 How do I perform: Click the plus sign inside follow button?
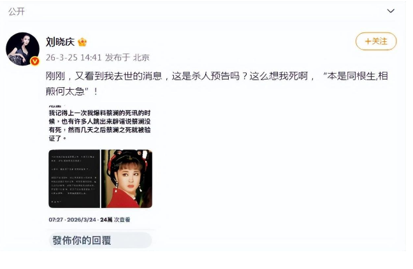pos(368,41)
